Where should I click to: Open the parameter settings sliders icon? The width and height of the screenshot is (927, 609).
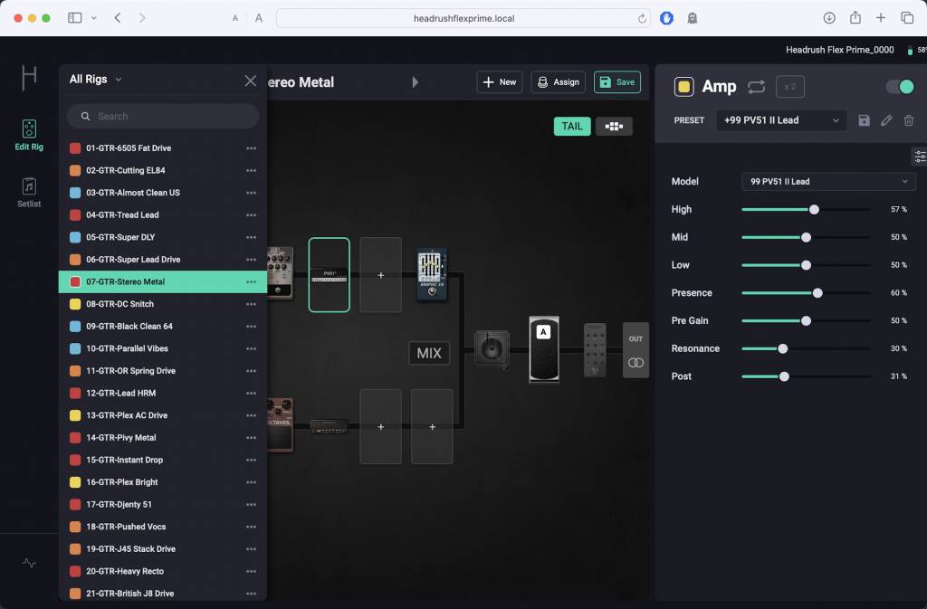(920, 157)
